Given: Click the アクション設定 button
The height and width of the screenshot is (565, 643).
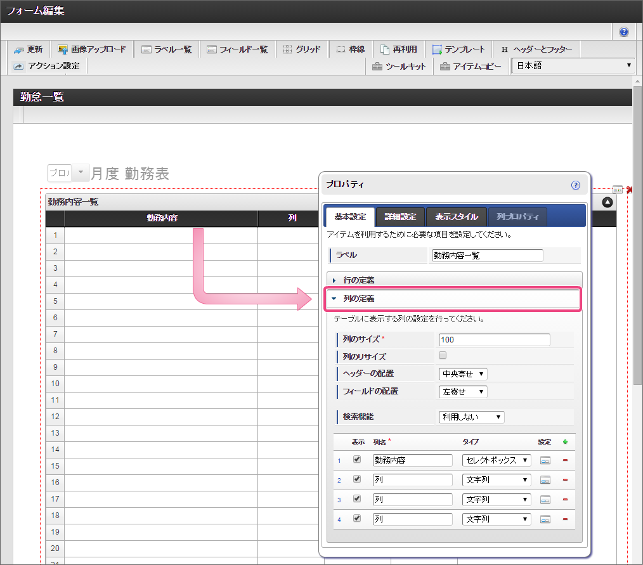Looking at the screenshot, I should pos(47,66).
